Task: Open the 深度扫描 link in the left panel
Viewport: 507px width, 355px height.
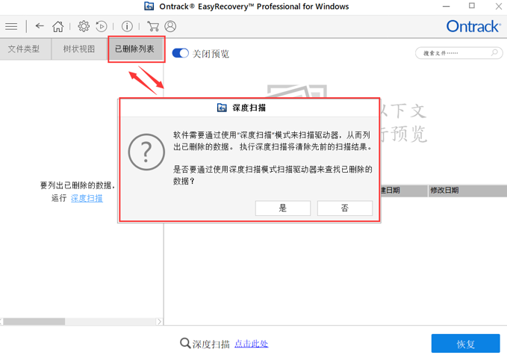Action: click(87, 198)
